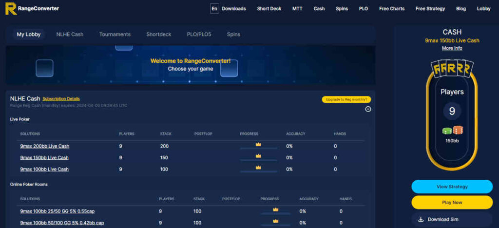This screenshot has height=228, width=499.
Task: Click stack value 200 in Live Cash row
Action: tap(164, 146)
